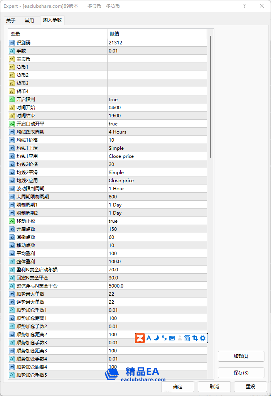Click the boolean icon beside 开启自动开单
Viewport: 271px width, 396px height.
12,124
